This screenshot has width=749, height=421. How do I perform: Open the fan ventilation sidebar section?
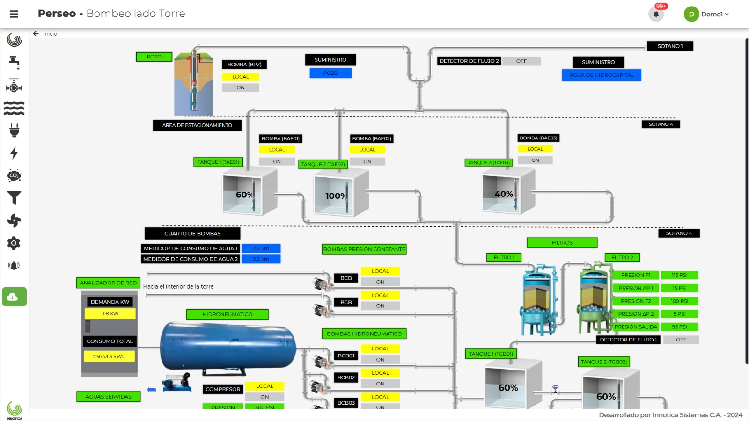tap(14, 220)
